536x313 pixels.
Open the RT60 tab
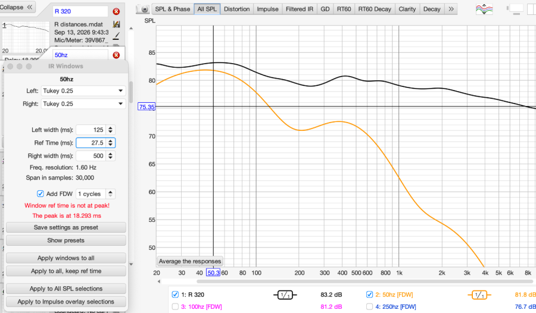pyautogui.click(x=344, y=9)
